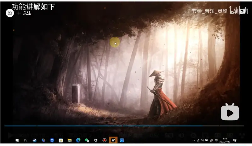Viewport: 252px width, 146px height.
Task: Show hidden system tray icons chevron
Action: tap(194, 140)
